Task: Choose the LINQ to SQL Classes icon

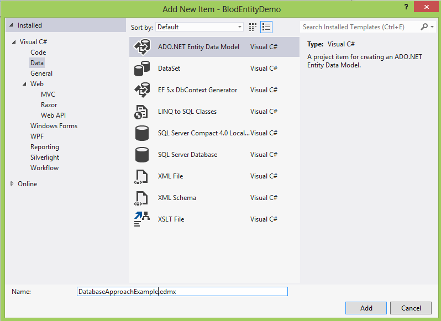Action: [x=141, y=112]
